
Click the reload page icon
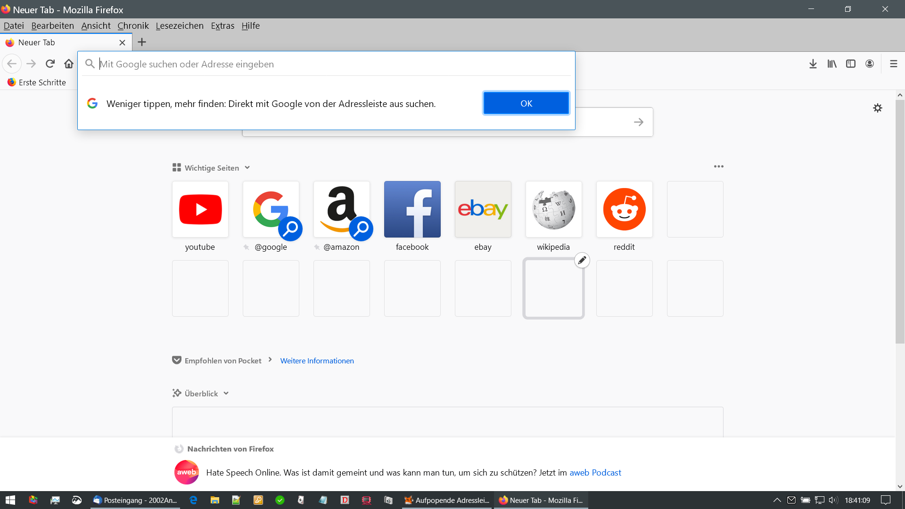click(50, 64)
